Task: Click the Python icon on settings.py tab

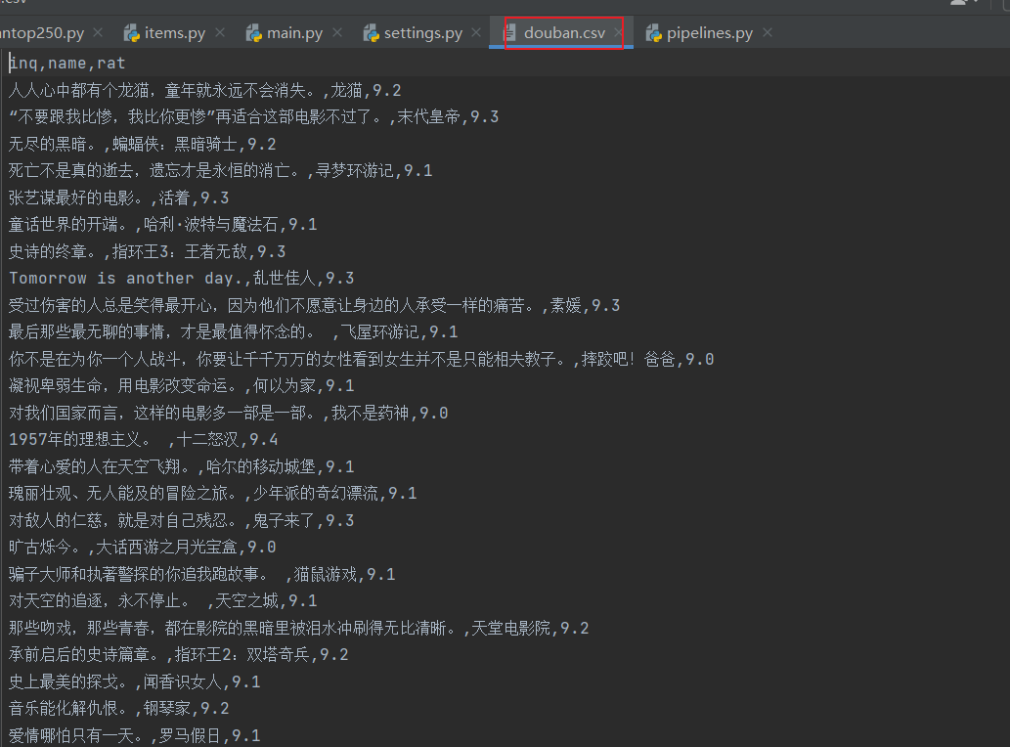Action: click(x=371, y=33)
